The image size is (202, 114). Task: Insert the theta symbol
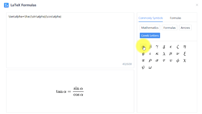(x=143, y=54)
